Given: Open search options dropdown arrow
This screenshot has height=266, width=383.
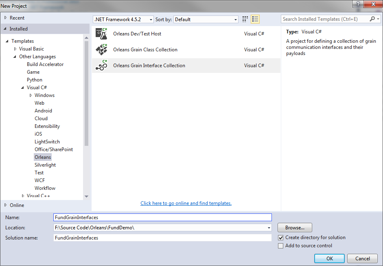Looking at the screenshot, I should [x=378, y=19].
